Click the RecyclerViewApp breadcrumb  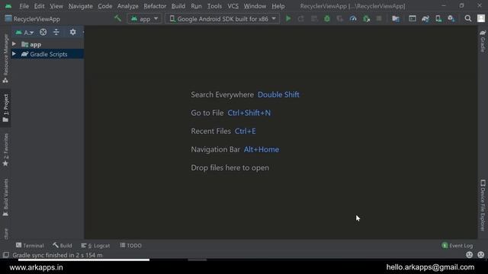[32, 19]
